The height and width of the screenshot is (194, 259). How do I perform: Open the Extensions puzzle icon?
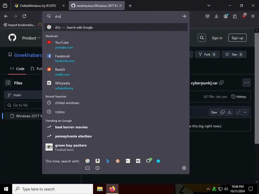pyautogui.click(x=235, y=16)
